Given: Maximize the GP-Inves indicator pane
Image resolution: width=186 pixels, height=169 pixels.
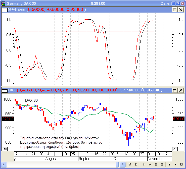Looking at the screenshot, I should [175, 10].
